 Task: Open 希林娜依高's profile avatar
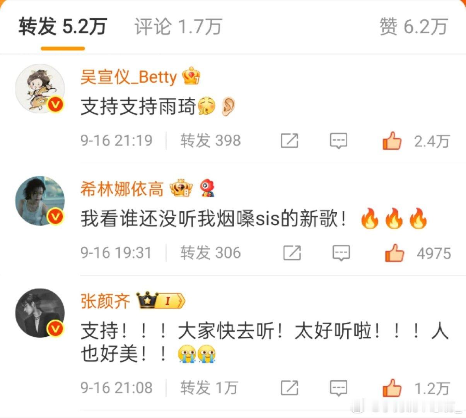pos(40,200)
